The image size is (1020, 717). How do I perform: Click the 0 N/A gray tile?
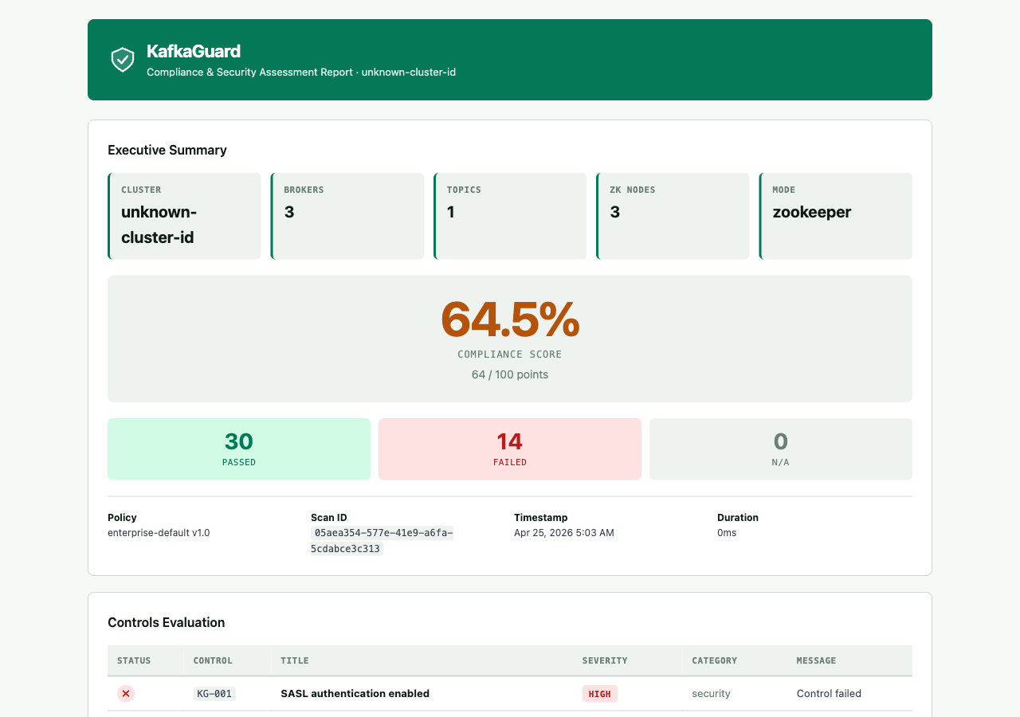pos(781,449)
